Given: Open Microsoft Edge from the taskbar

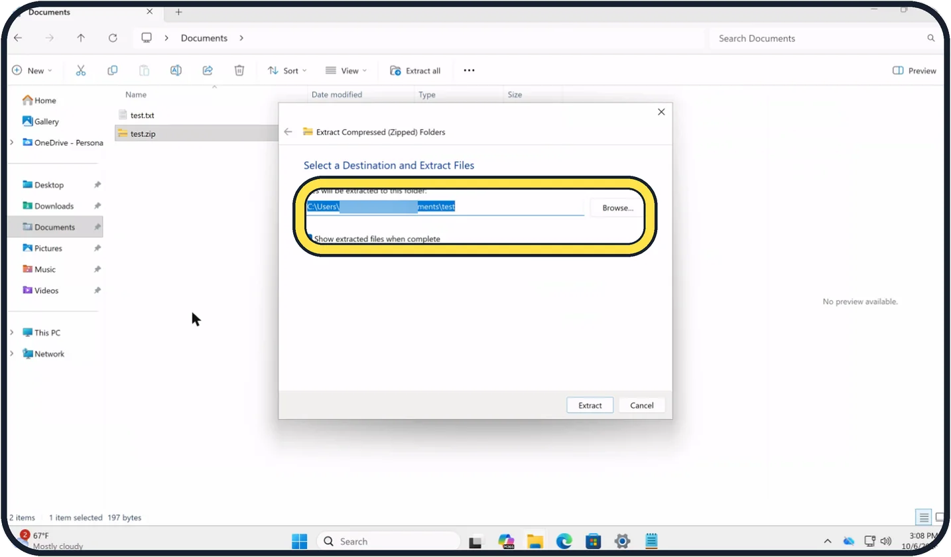Looking at the screenshot, I should 564,541.
